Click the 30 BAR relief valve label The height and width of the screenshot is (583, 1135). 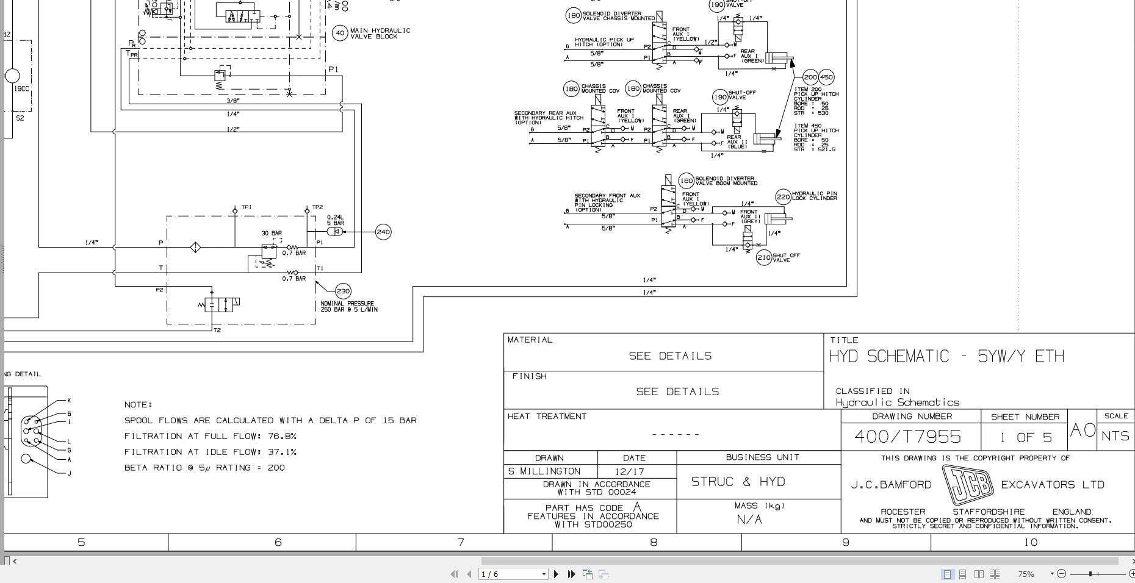272,234
